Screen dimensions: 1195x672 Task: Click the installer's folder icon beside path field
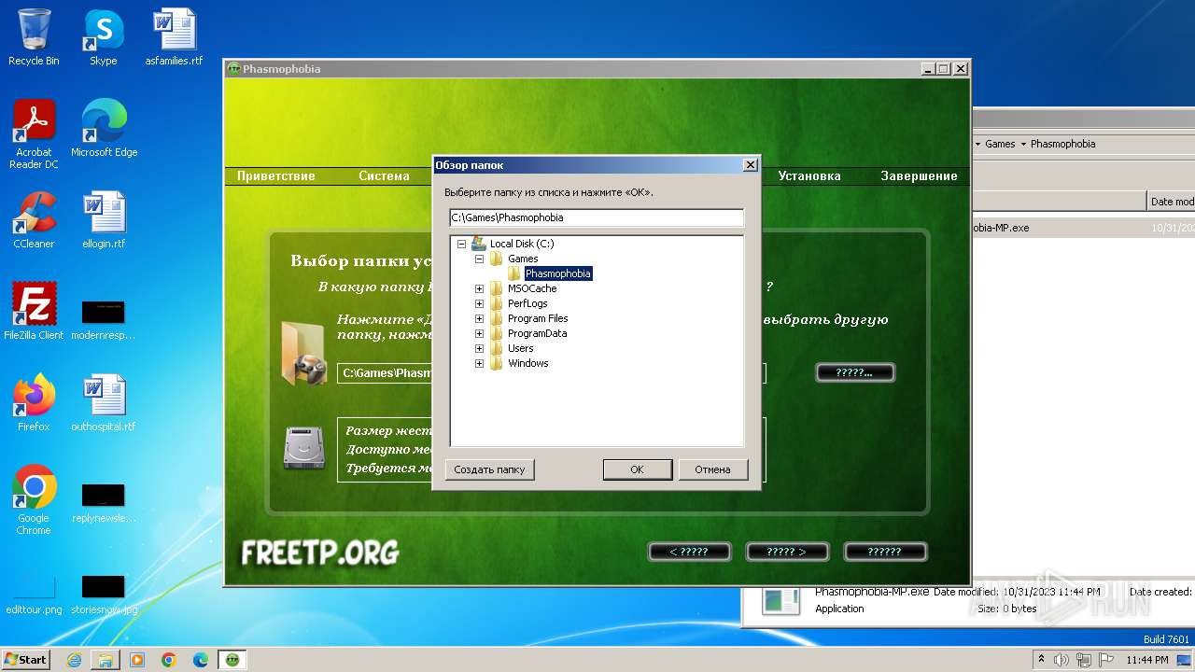pos(304,353)
